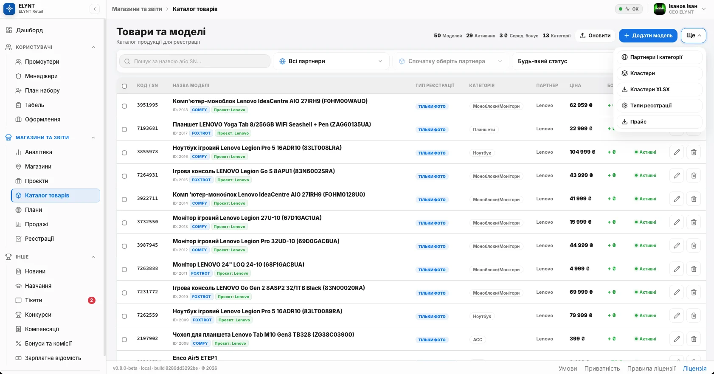Select the checkbox for row 3951995
Viewport: 714px width, 374px height.
tap(124, 106)
